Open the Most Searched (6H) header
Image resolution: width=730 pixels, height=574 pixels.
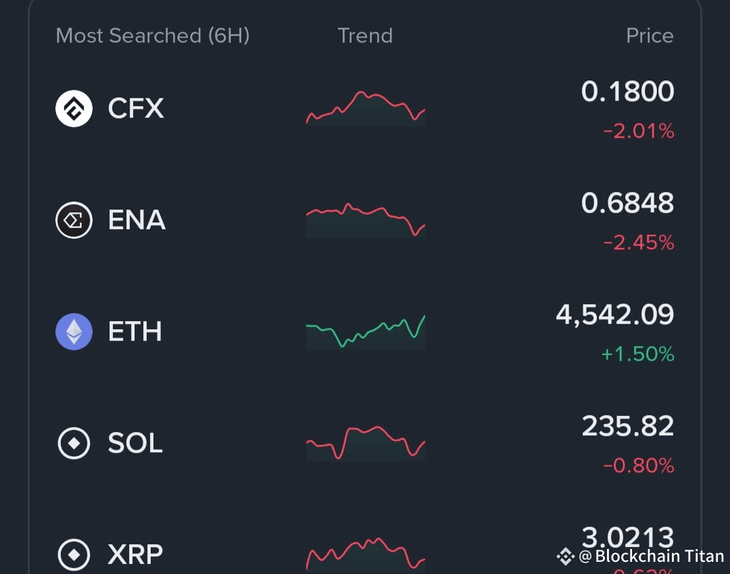[x=153, y=35]
